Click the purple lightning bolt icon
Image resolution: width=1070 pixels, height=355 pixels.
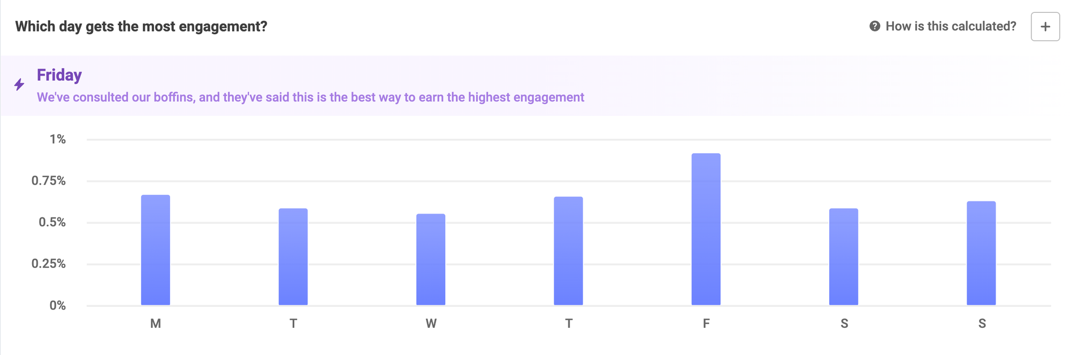[x=19, y=84]
